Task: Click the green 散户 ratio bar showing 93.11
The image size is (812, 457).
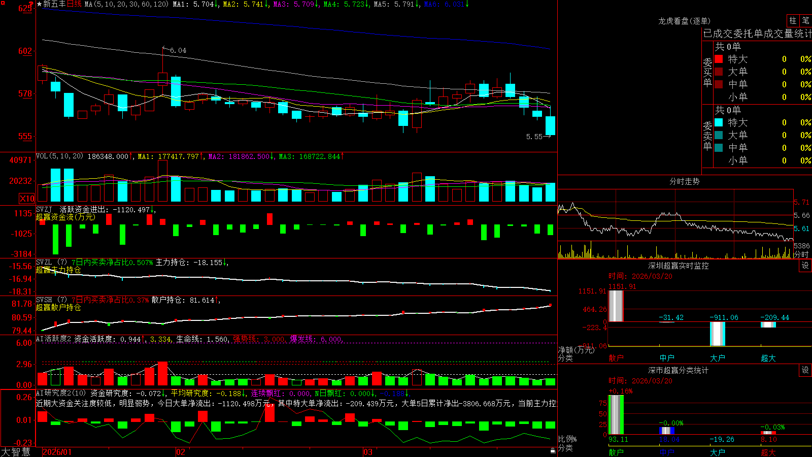Action: click(x=616, y=415)
